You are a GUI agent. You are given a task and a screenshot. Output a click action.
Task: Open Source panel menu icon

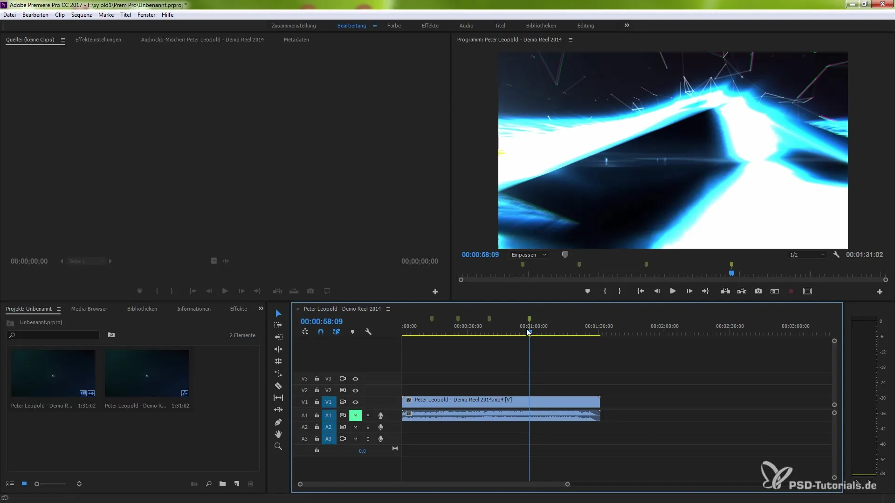pyautogui.click(x=62, y=40)
